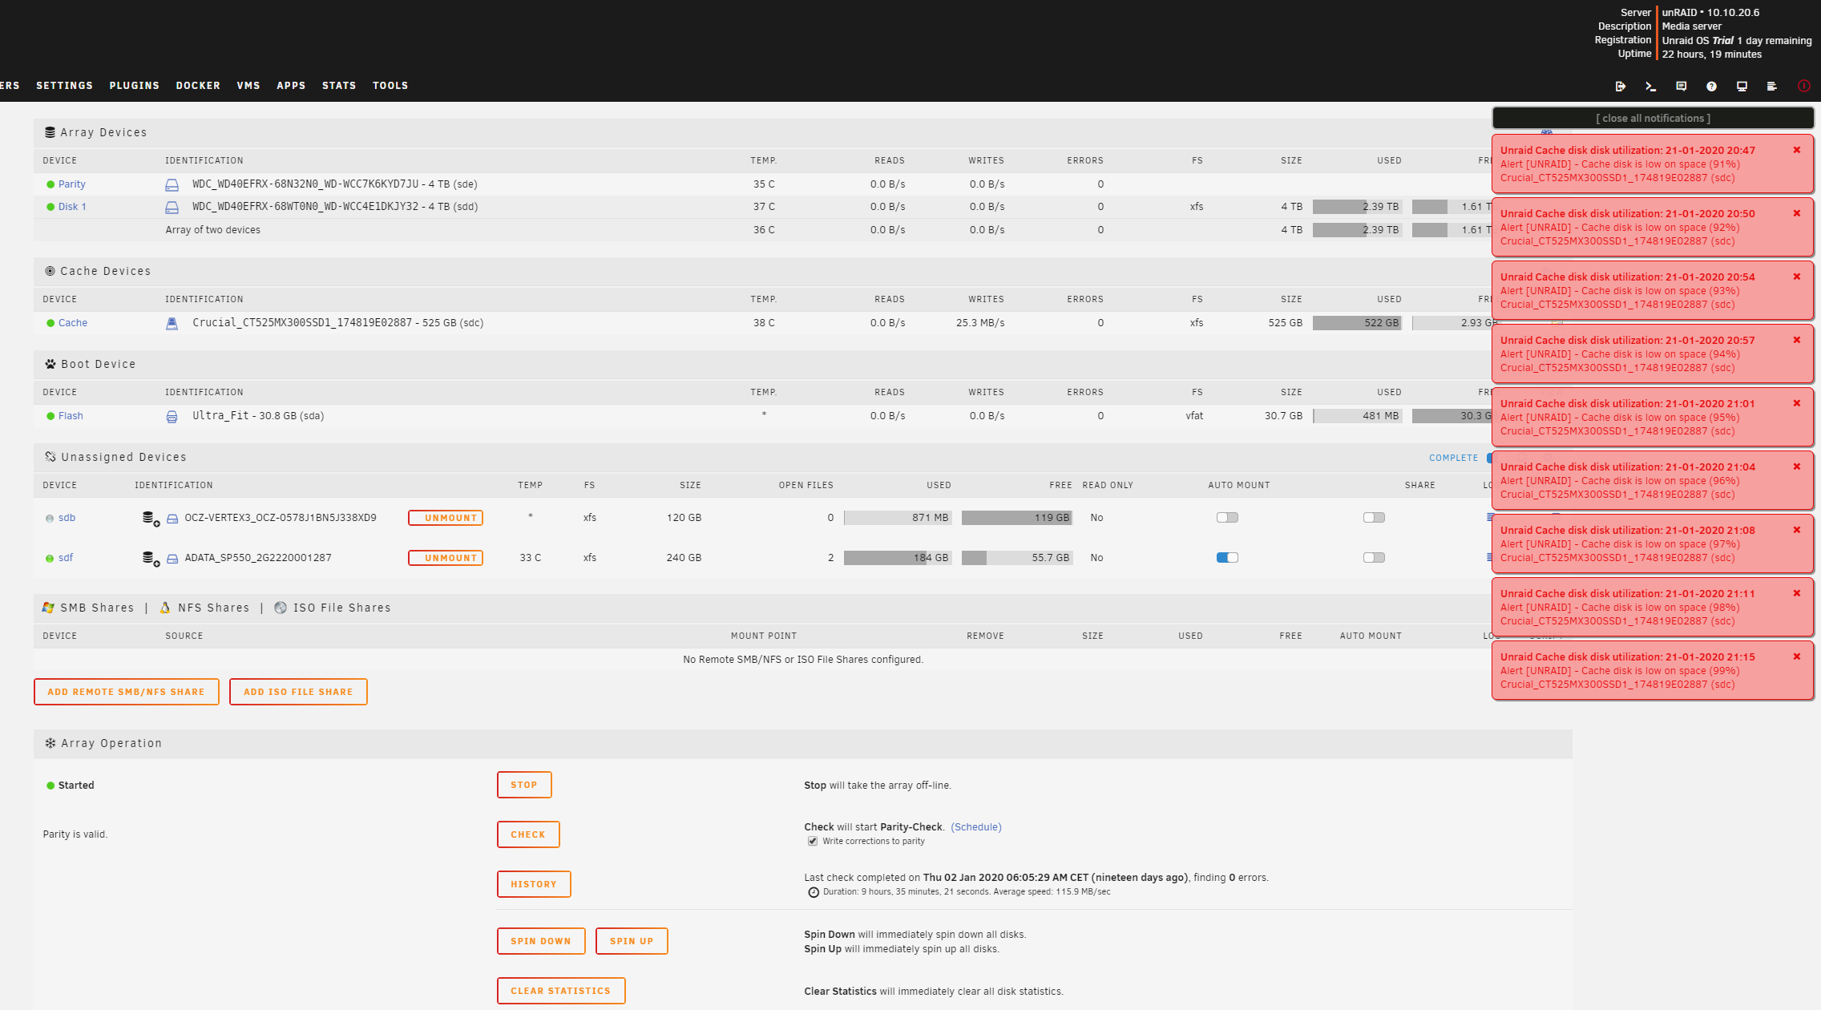
Task: Click the Cache used space bar
Action: tap(1356, 323)
